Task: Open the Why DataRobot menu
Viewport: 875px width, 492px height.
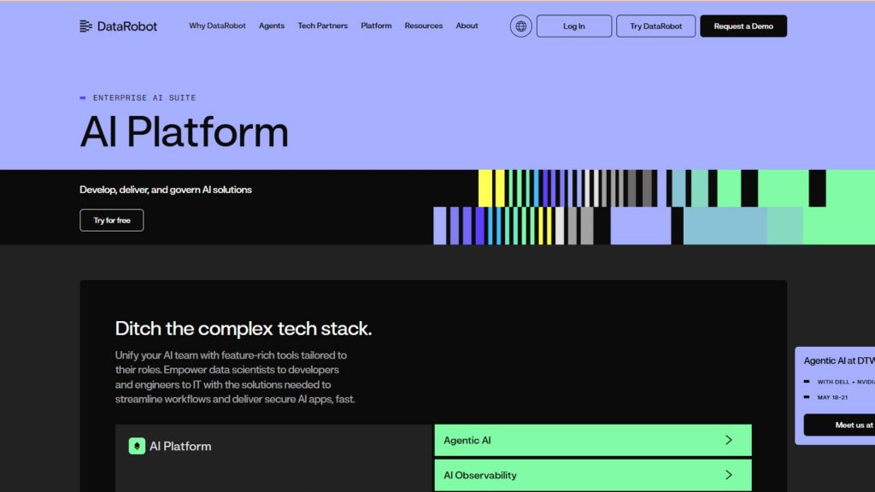Action: (x=217, y=26)
